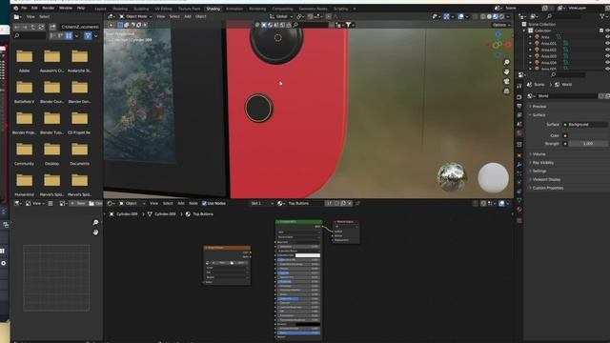Open the Render menu
This screenshot has width=610, height=343.
tap(49, 9)
